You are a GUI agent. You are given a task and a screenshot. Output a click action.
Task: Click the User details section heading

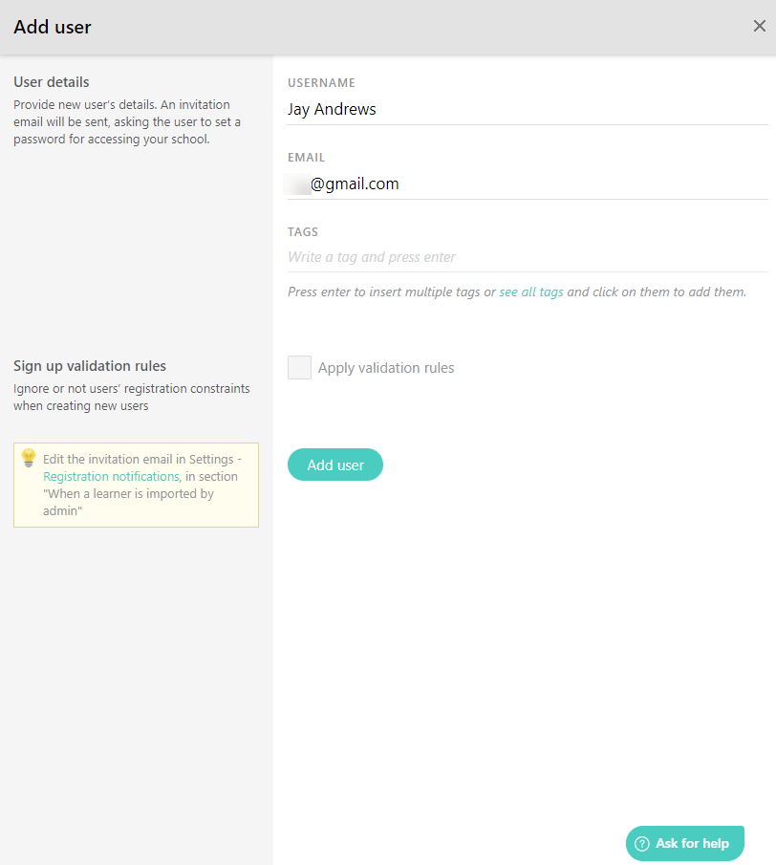(51, 81)
